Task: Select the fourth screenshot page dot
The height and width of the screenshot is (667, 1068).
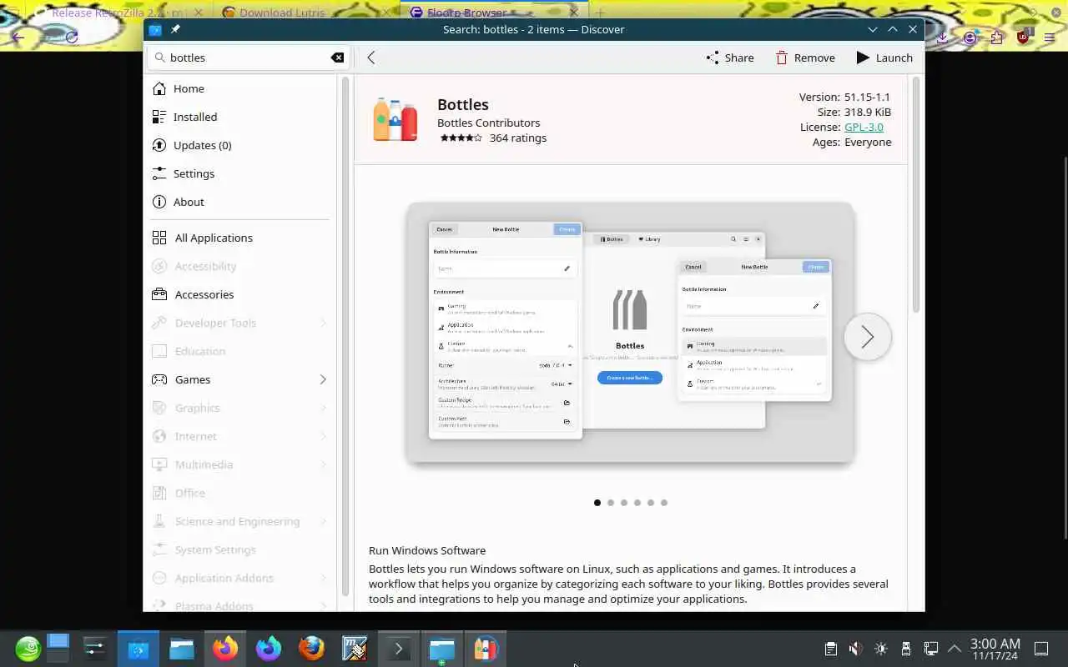Action: pos(637,503)
